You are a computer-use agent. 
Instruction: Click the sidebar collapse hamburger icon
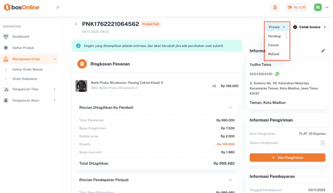pos(58,7)
